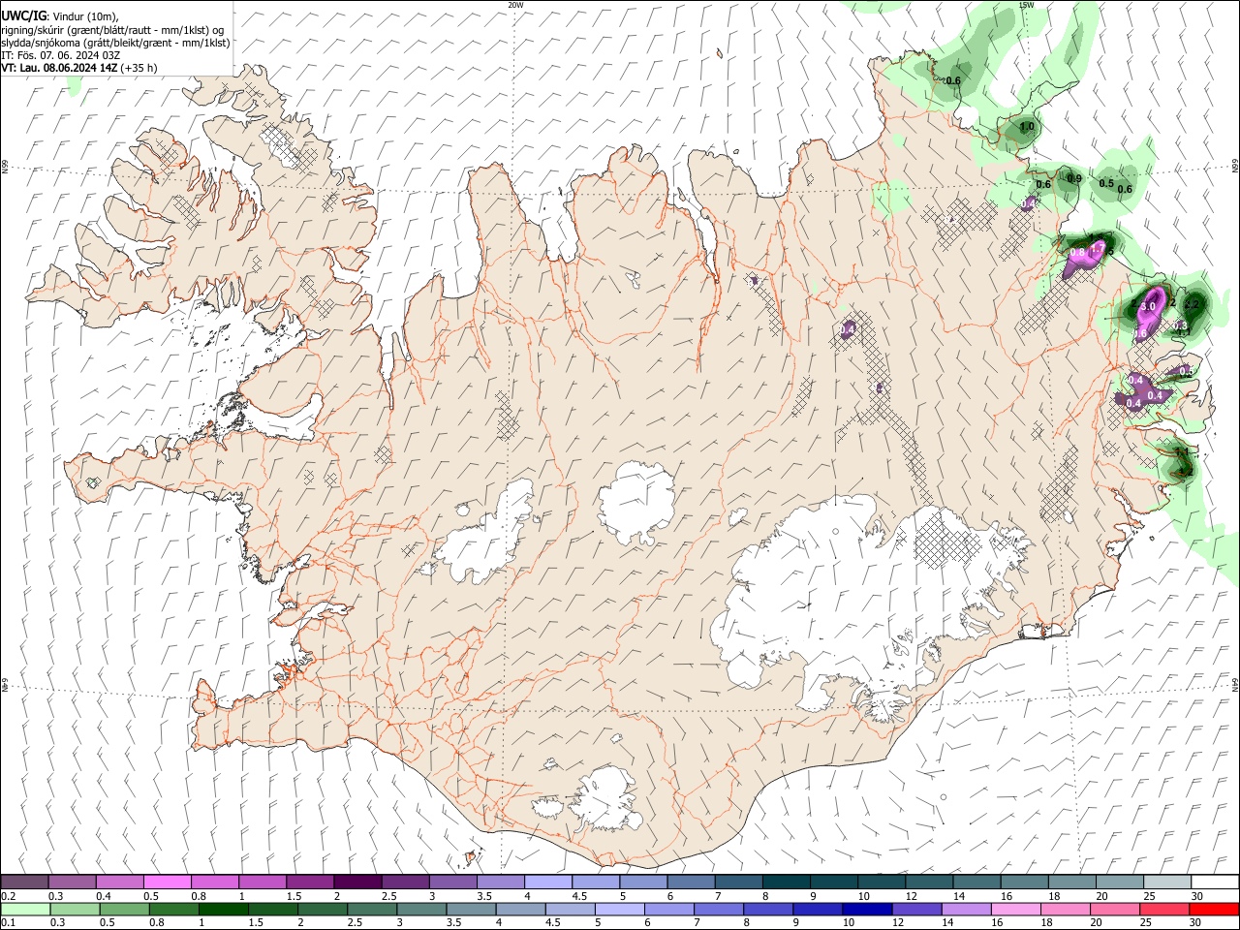Image resolution: width=1240 pixels, height=930 pixels.
Task: Click the '30' label on the bottom legend scale
Action: click(1194, 922)
